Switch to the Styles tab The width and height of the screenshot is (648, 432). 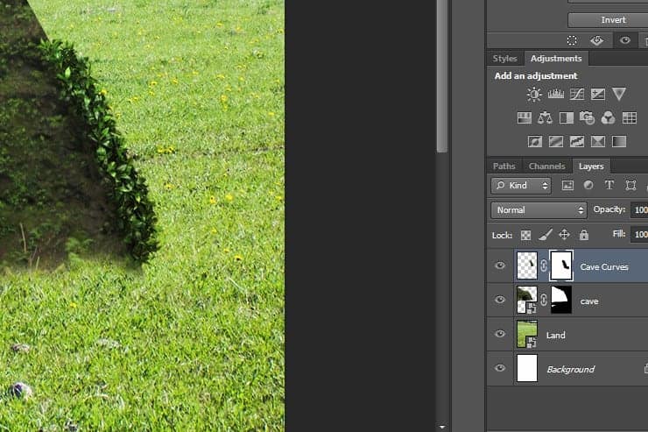(504, 59)
